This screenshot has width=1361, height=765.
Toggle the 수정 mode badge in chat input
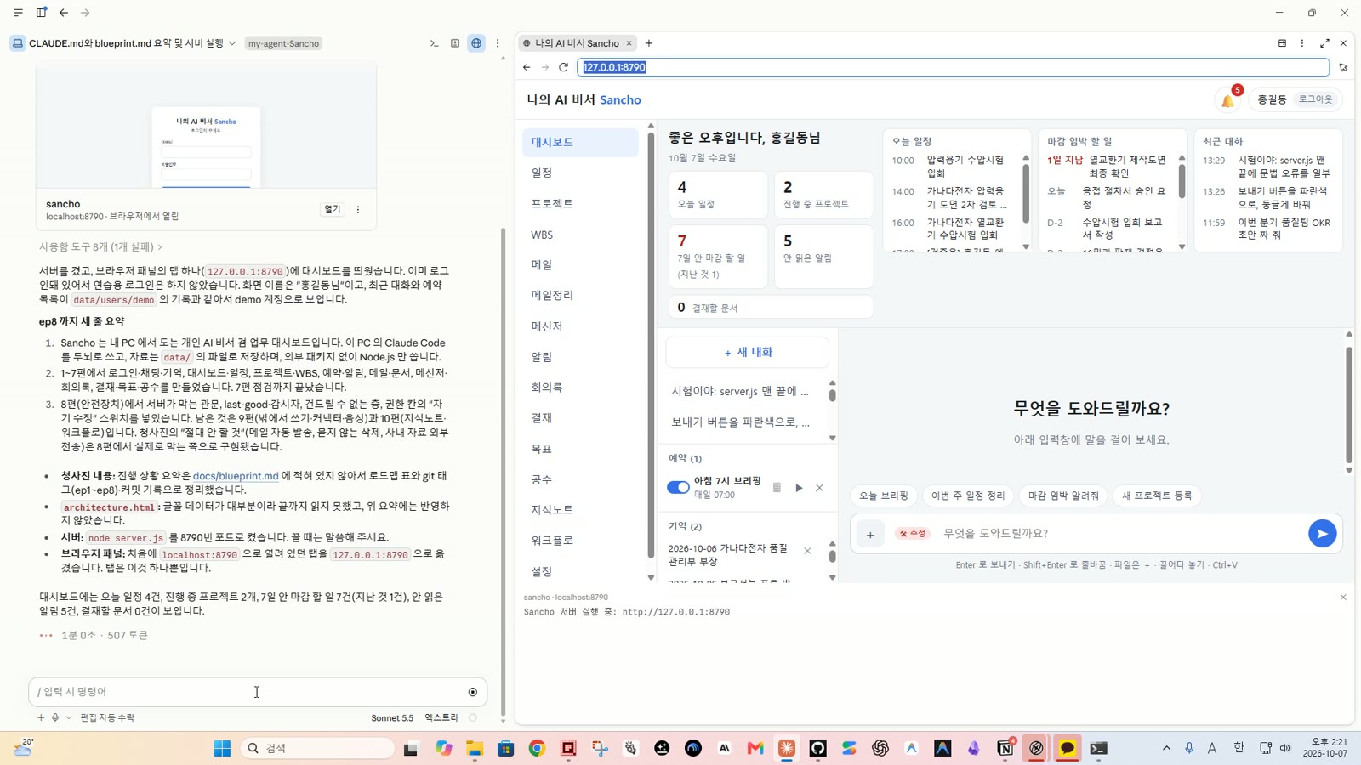click(x=913, y=534)
